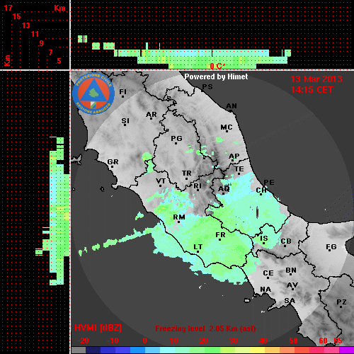Click the AQ city label
This screenshot has width=354, height=354.
[x=224, y=189]
